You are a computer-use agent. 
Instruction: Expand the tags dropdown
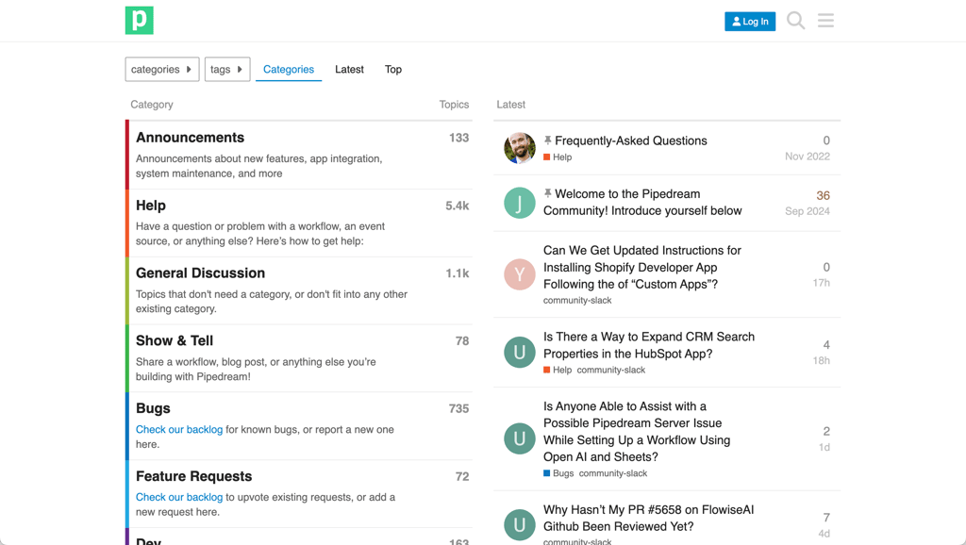(227, 70)
